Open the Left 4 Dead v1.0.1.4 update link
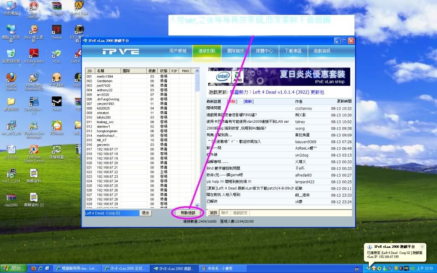 pos(277,92)
